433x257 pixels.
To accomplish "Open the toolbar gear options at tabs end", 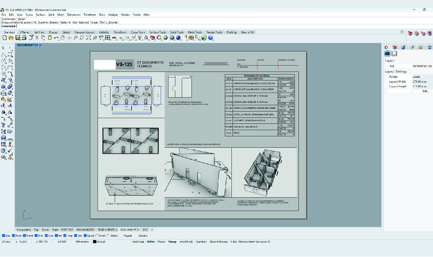I will tap(402, 32).
